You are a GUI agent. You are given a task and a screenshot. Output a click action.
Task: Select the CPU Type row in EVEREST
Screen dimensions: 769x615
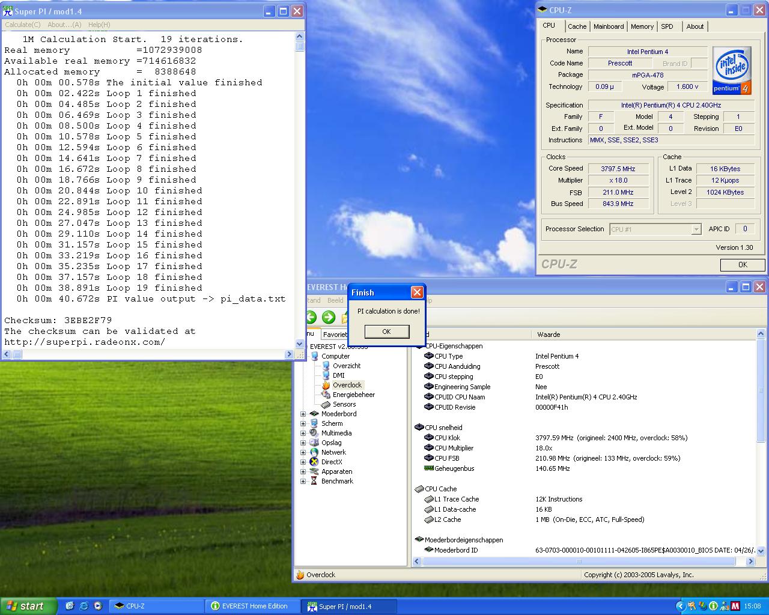[x=583, y=356]
